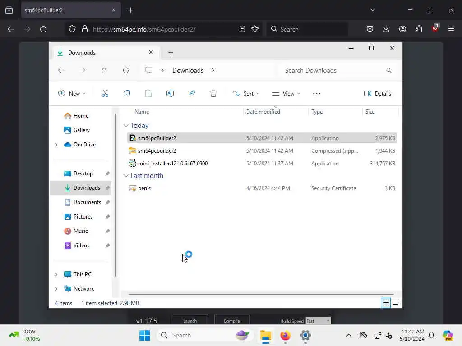Collapse the Last month group
462x346 pixels.
[x=126, y=176]
